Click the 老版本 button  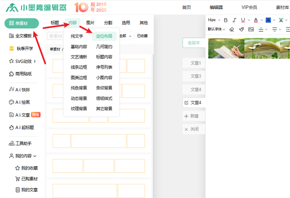pos(194,43)
